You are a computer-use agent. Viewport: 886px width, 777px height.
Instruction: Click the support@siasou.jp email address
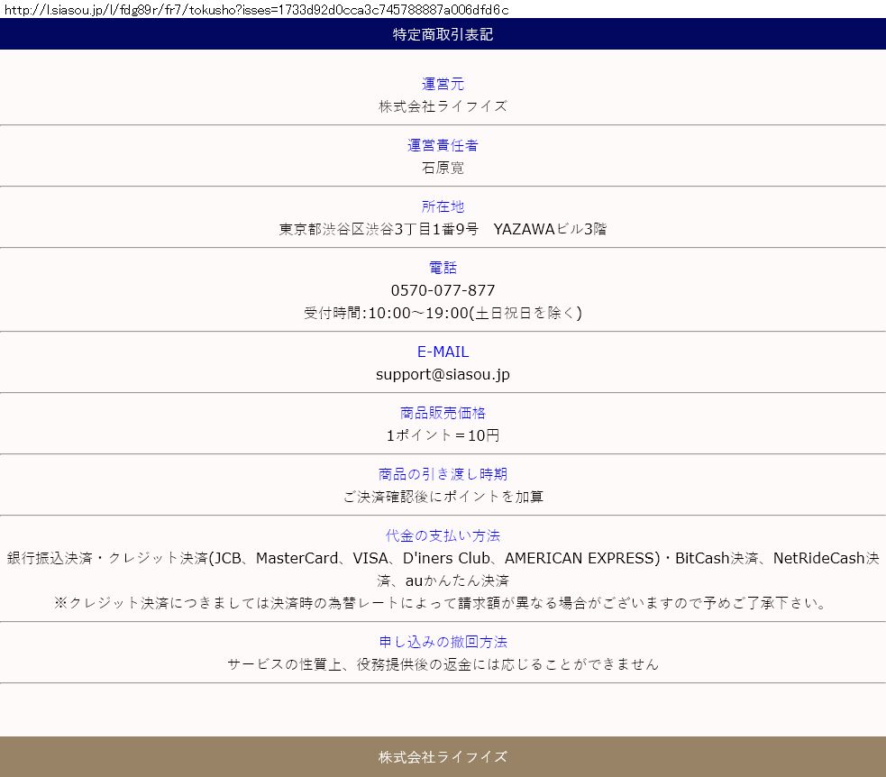[x=443, y=374]
